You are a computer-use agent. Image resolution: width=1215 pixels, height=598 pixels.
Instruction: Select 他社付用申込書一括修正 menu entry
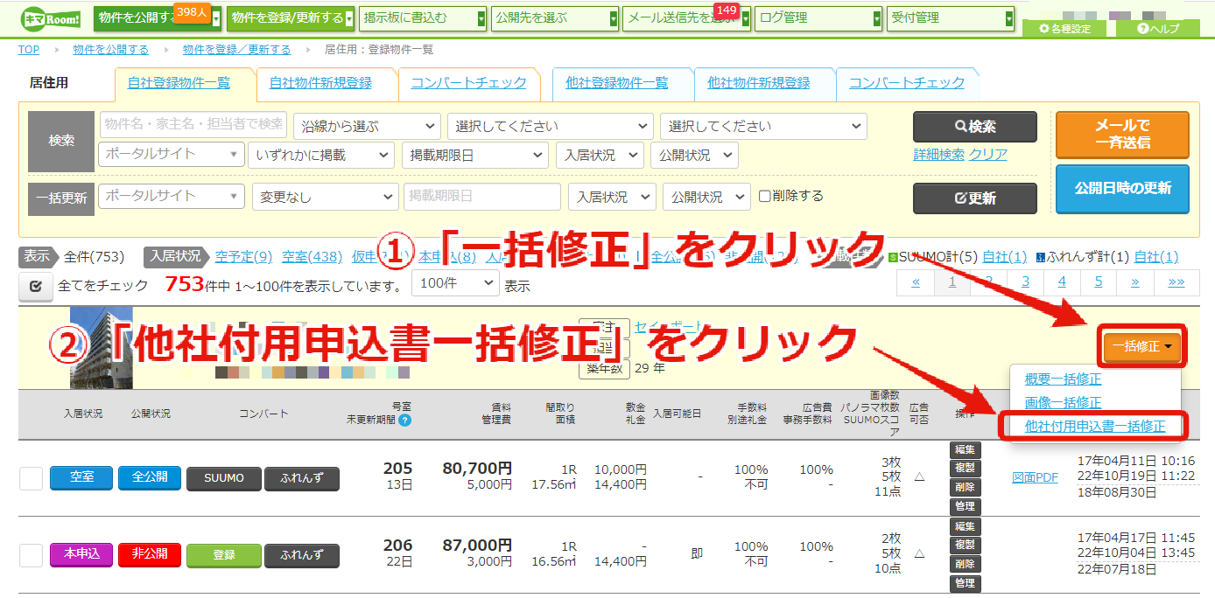pos(1094,426)
